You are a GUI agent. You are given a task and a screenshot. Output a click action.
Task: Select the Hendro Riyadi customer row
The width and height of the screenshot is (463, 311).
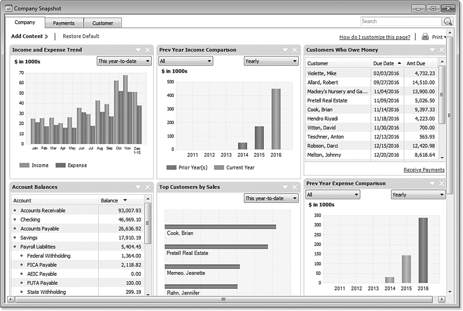tap(371, 118)
